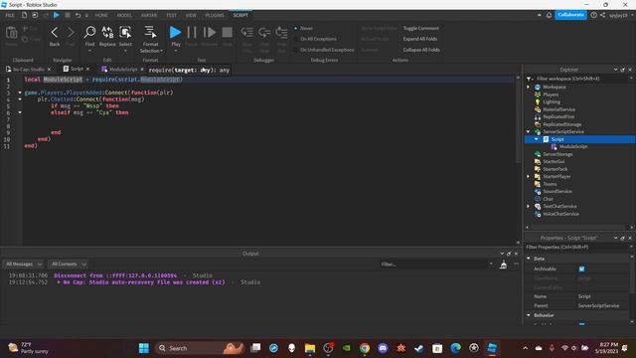
Task: Click the New file icon in quick-access bar
Action: point(24,15)
